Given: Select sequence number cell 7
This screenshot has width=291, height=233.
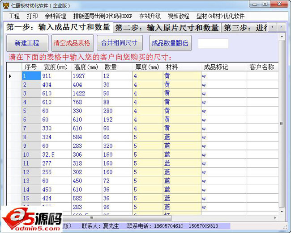Looking at the screenshot, I should [31, 128].
